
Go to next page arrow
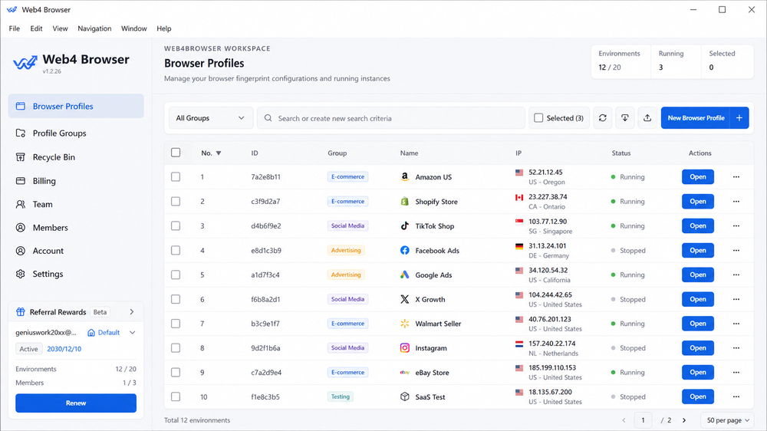(684, 420)
